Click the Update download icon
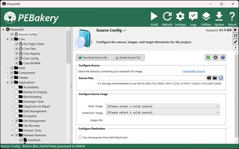Viewport: 239px width, 149px height. (x=219, y=16)
